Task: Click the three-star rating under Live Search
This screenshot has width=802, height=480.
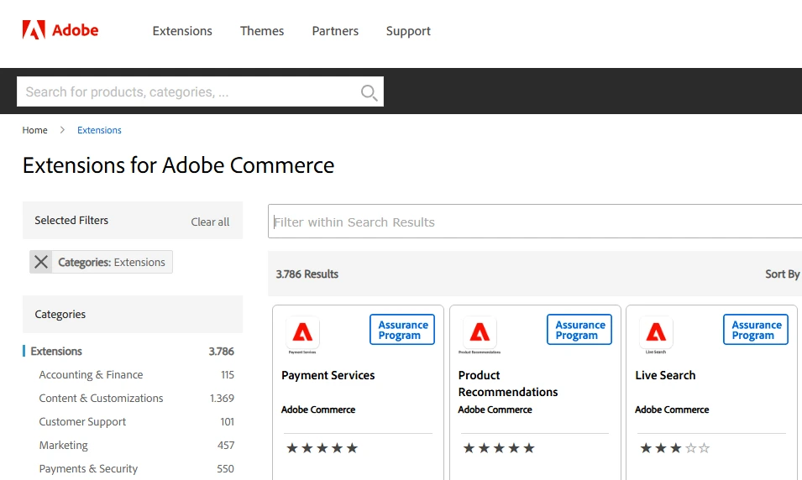Action: [675, 448]
